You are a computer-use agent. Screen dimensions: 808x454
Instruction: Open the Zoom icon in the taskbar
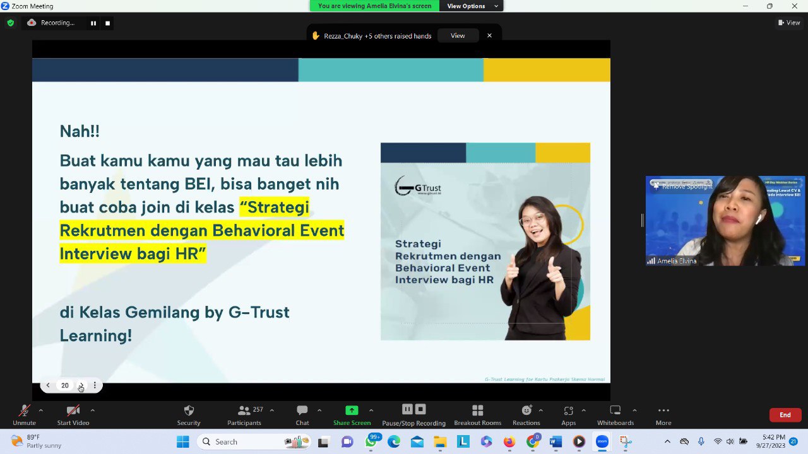(602, 441)
